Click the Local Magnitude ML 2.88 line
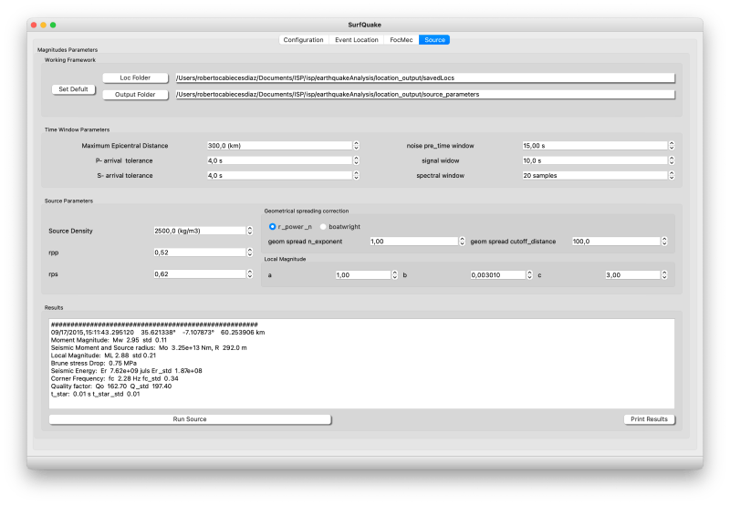Screen dimensions: 730x505 click(103, 356)
